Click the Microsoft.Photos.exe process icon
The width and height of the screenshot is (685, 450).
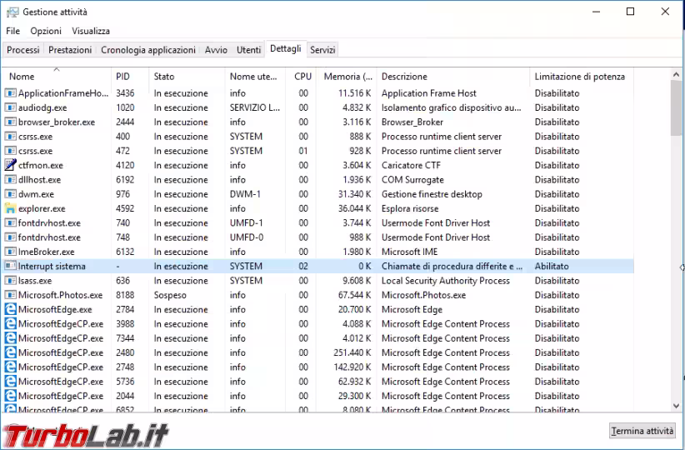pos(11,295)
